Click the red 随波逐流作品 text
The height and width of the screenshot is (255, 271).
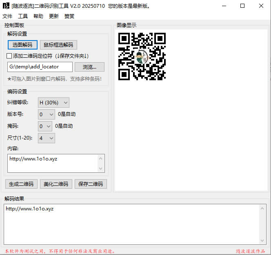tap(251, 251)
